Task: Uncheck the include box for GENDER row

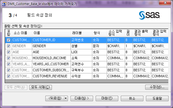Action: click(x=9, y=46)
